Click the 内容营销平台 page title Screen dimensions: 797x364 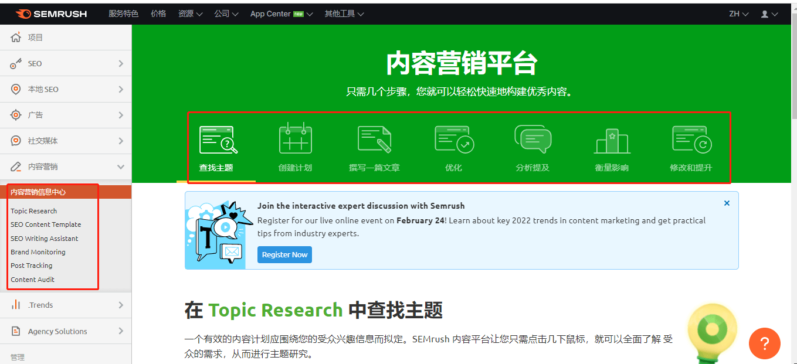pyautogui.click(x=462, y=63)
